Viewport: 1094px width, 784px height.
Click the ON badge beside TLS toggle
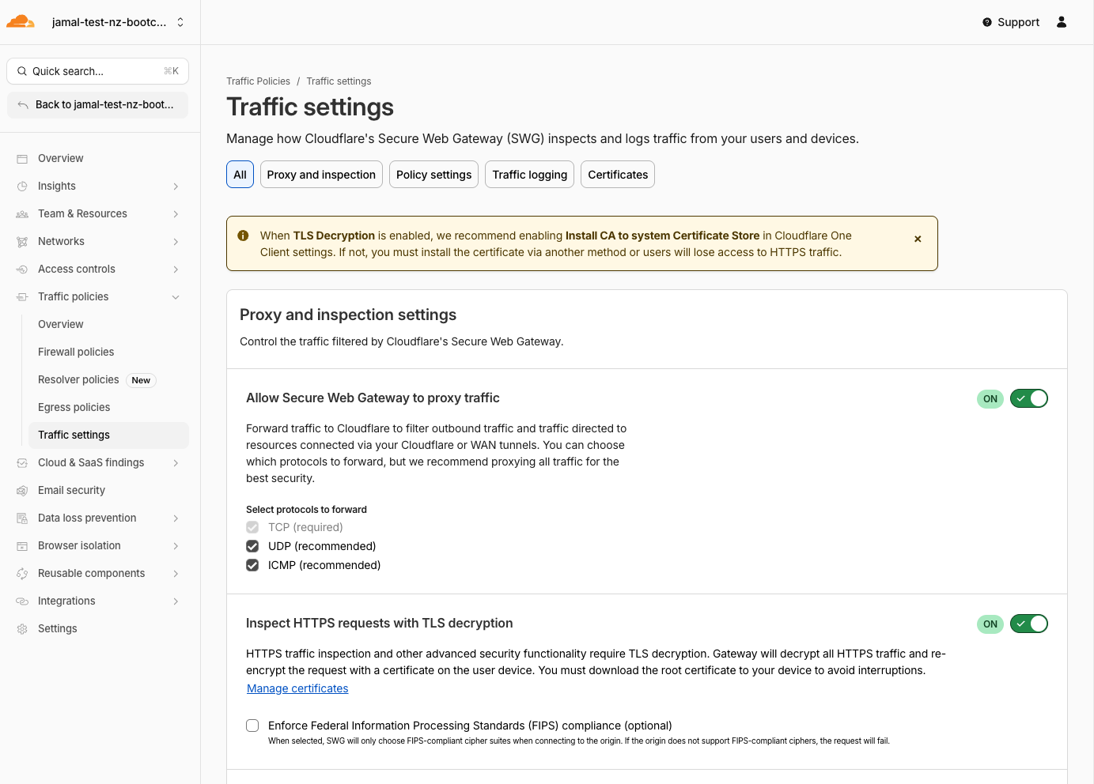click(990, 624)
